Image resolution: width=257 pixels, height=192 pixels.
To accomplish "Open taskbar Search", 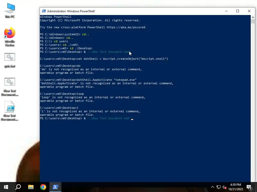I will 18,187.
